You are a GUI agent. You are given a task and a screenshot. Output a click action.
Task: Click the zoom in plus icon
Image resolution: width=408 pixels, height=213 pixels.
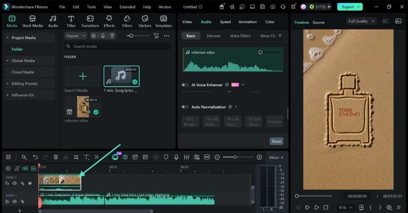(x=259, y=157)
